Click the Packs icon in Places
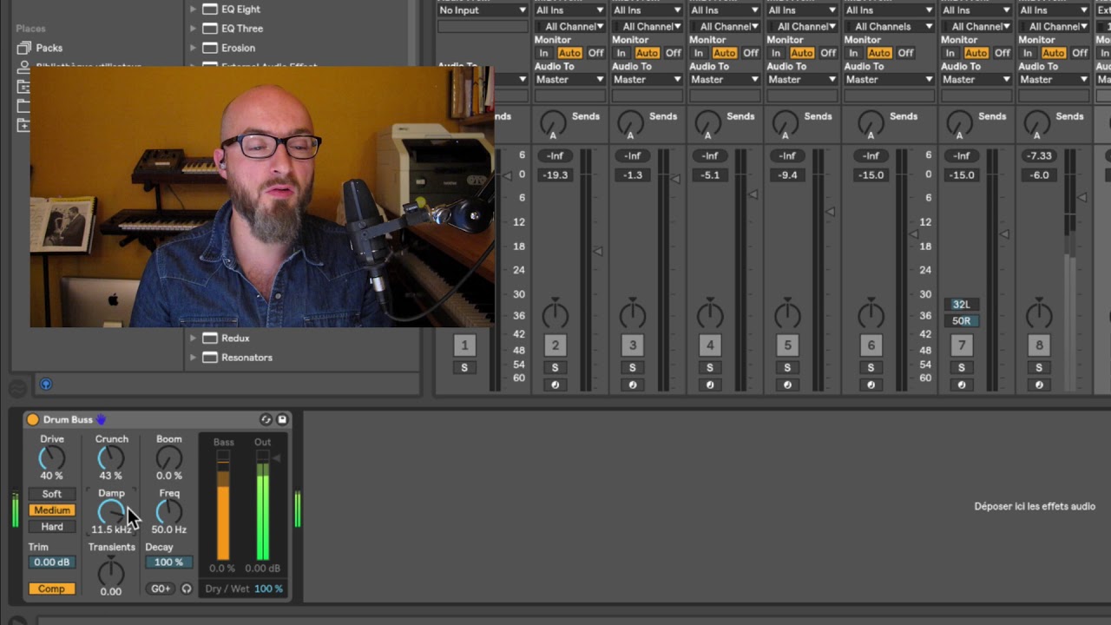 pyautogui.click(x=24, y=48)
